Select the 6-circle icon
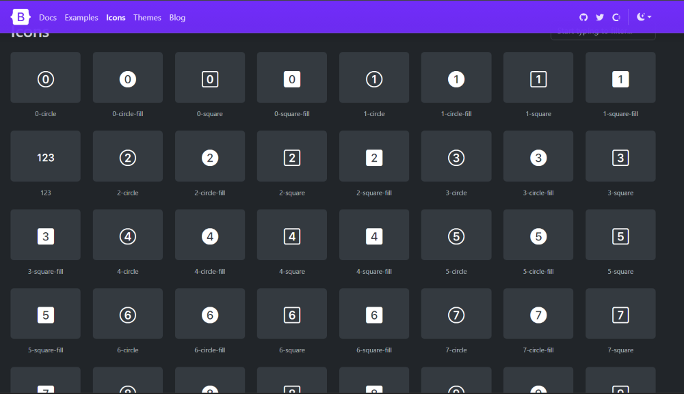 click(128, 313)
